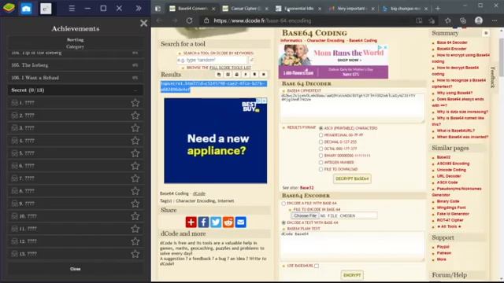Switch to the Very important browser tab
This screenshot has width=504, height=283.
(352, 9)
